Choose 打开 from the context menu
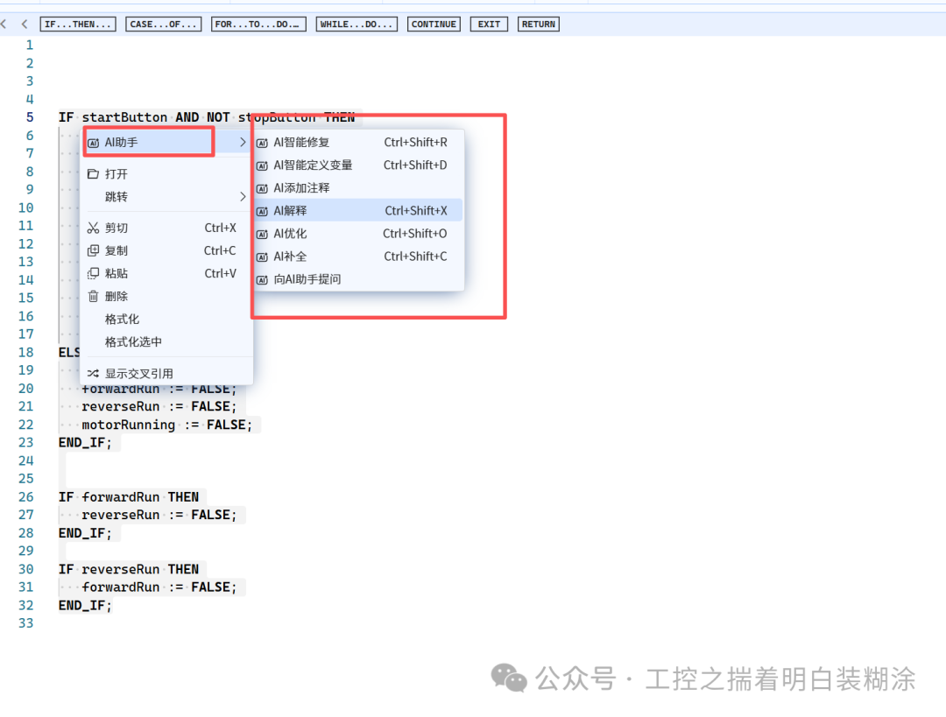Viewport: 946px width, 717px height. coord(166,174)
